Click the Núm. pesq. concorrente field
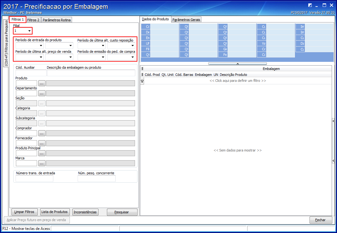The height and width of the screenshot is (233, 337). [97, 179]
